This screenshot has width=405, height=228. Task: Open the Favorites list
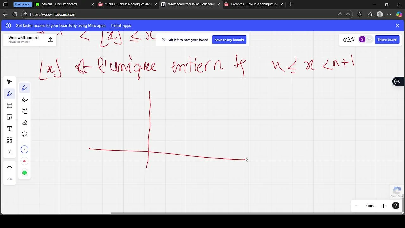coord(370,14)
